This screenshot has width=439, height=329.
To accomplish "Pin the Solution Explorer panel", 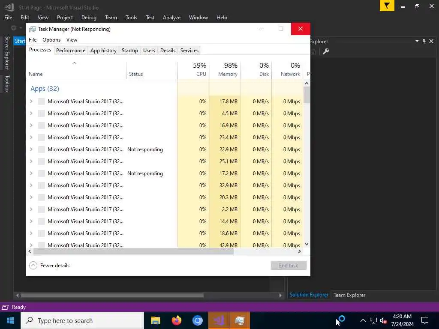I will pos(424,41).
